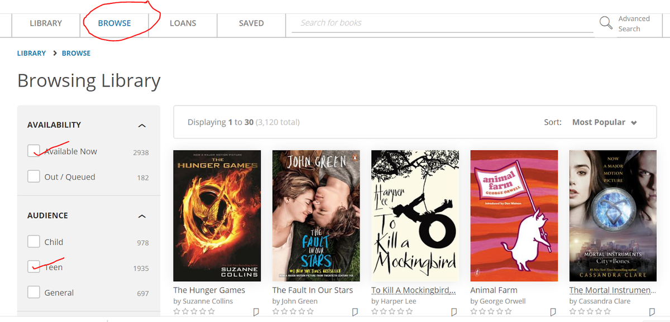Rate The Fault In Our Stars stars
This screenshot has height=322, width=670.
point(293,312)
